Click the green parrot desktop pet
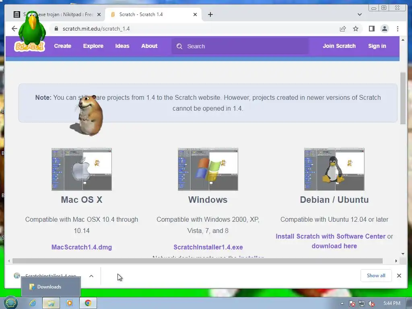This screenshot has width=412, height=309. pos(32,28)
